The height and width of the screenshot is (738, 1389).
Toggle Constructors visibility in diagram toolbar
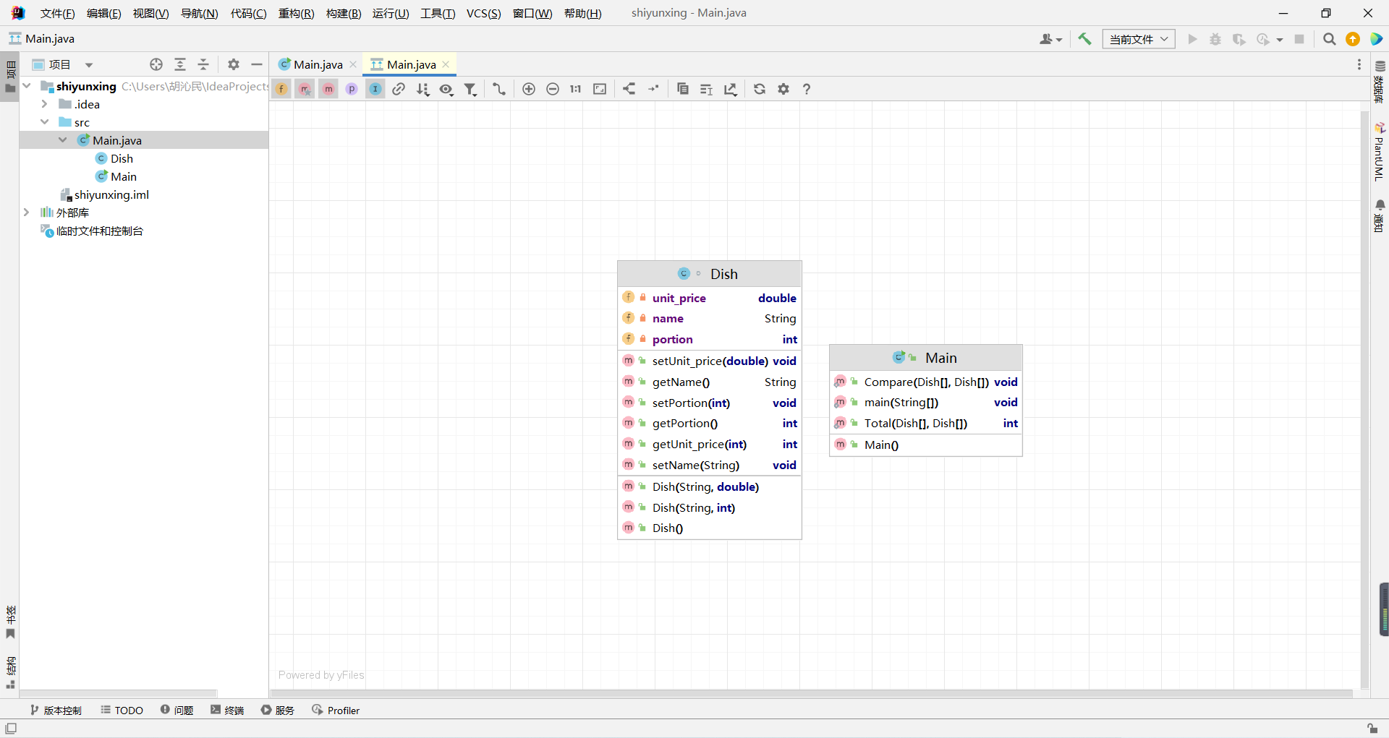pyautogui.click(x=305, y=89)
